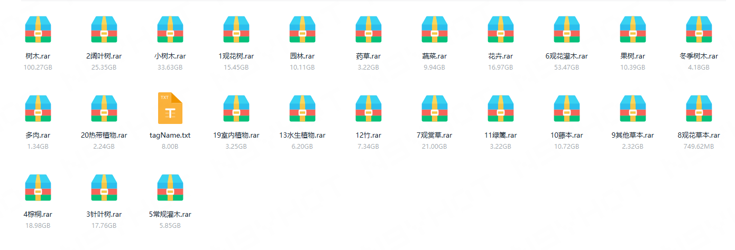This screenshot has height=250, width=735.
Task: Click the 18.98GB size label
Action: tap(38, 226)
